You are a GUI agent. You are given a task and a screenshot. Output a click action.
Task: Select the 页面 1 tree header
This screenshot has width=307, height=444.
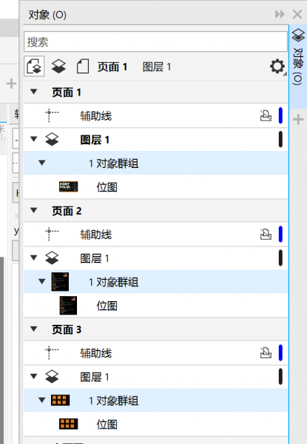pos(155,92)
